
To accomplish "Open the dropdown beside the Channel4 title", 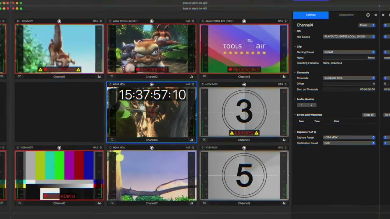I will 367,25.
